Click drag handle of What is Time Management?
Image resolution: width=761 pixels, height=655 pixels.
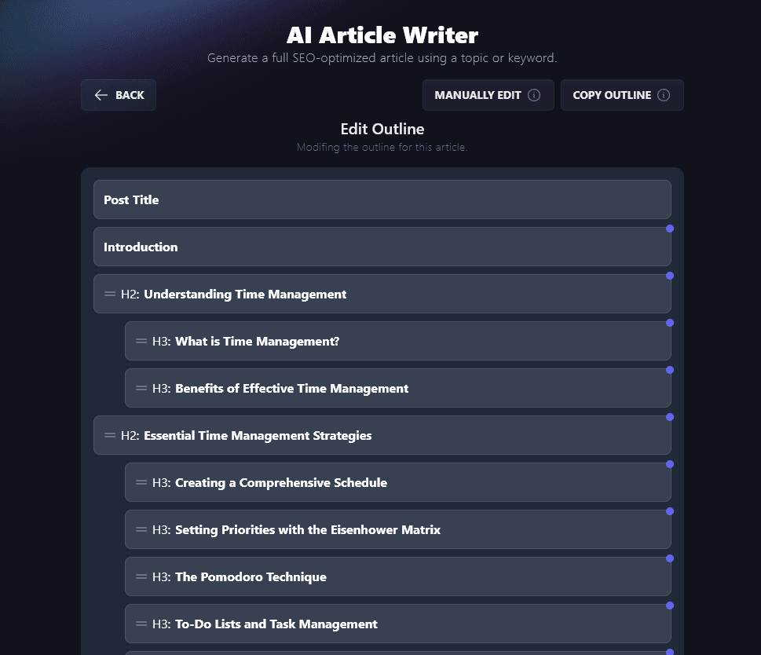140,341
